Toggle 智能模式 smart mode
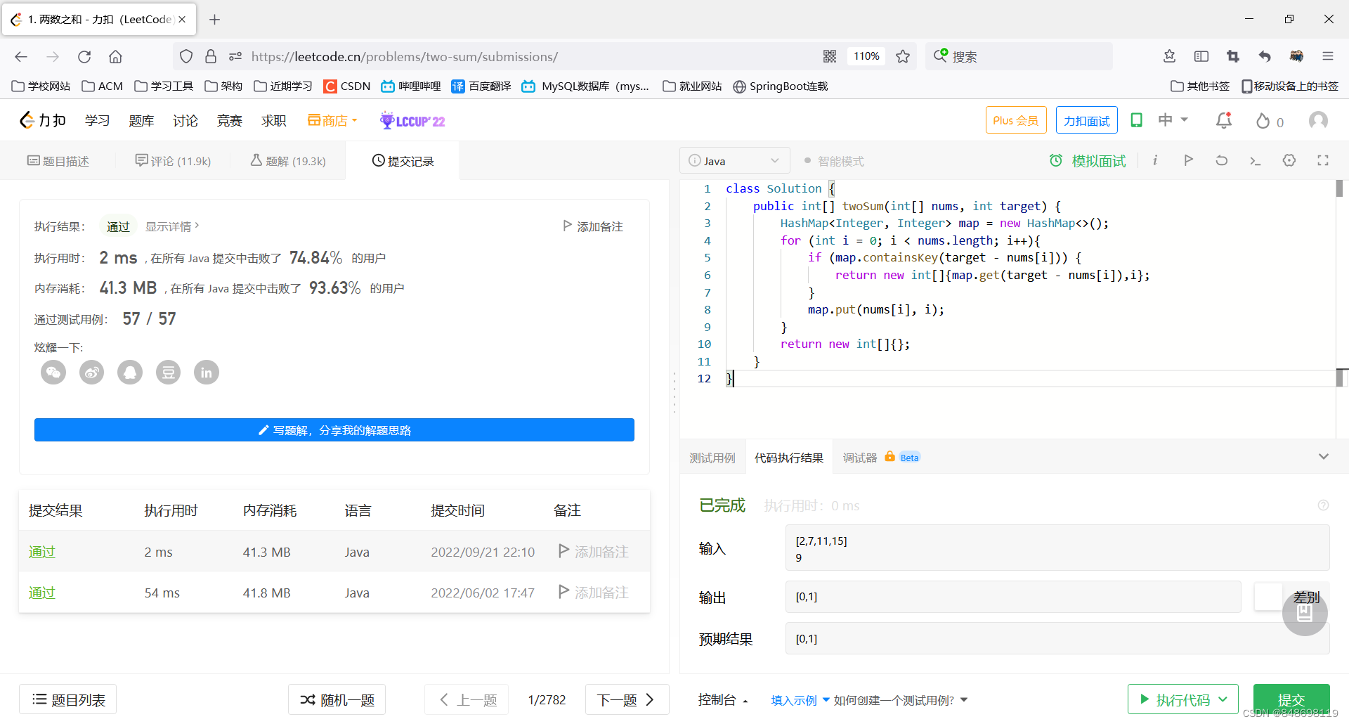The image size is (1349, 724). pyautogui.click(x=834, y=161)
